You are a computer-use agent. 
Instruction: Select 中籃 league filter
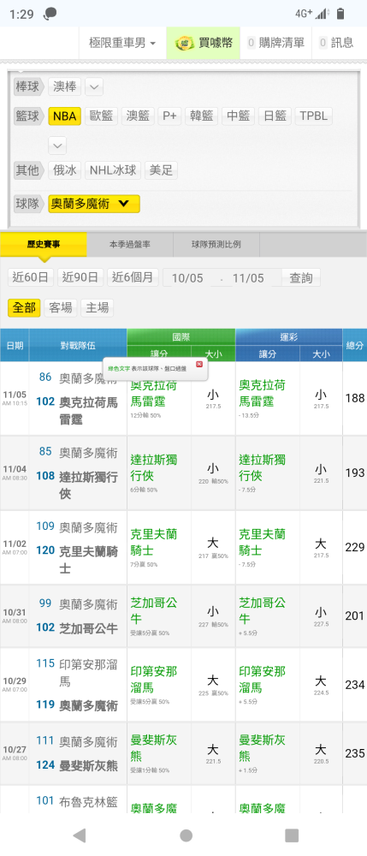point(238,116)
